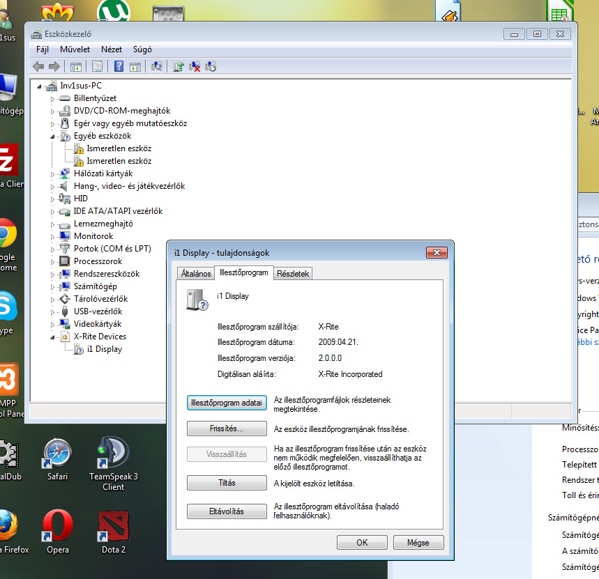This screenshot has height=579, width=599.
Task: Click the driver date 2009.04.21. value
Action: 338,342
